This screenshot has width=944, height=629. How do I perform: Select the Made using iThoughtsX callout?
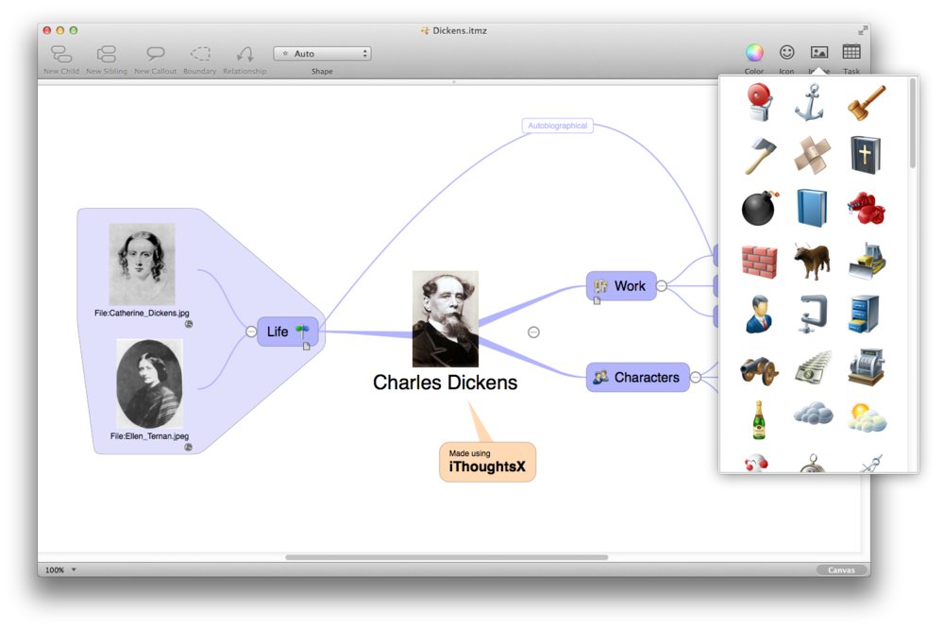(488, 462)
